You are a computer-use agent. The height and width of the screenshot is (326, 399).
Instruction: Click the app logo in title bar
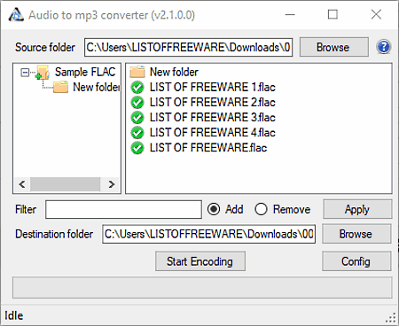[x=16, y=15]
